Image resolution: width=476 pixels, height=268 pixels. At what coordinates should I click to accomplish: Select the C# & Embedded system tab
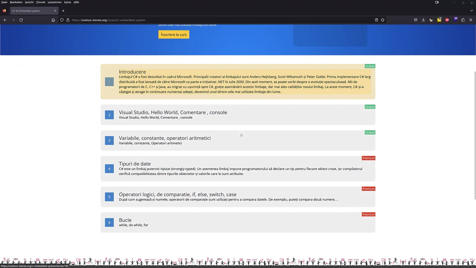coord(33,11)
